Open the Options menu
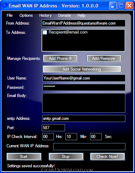135x173 pixels. (26, 15)
